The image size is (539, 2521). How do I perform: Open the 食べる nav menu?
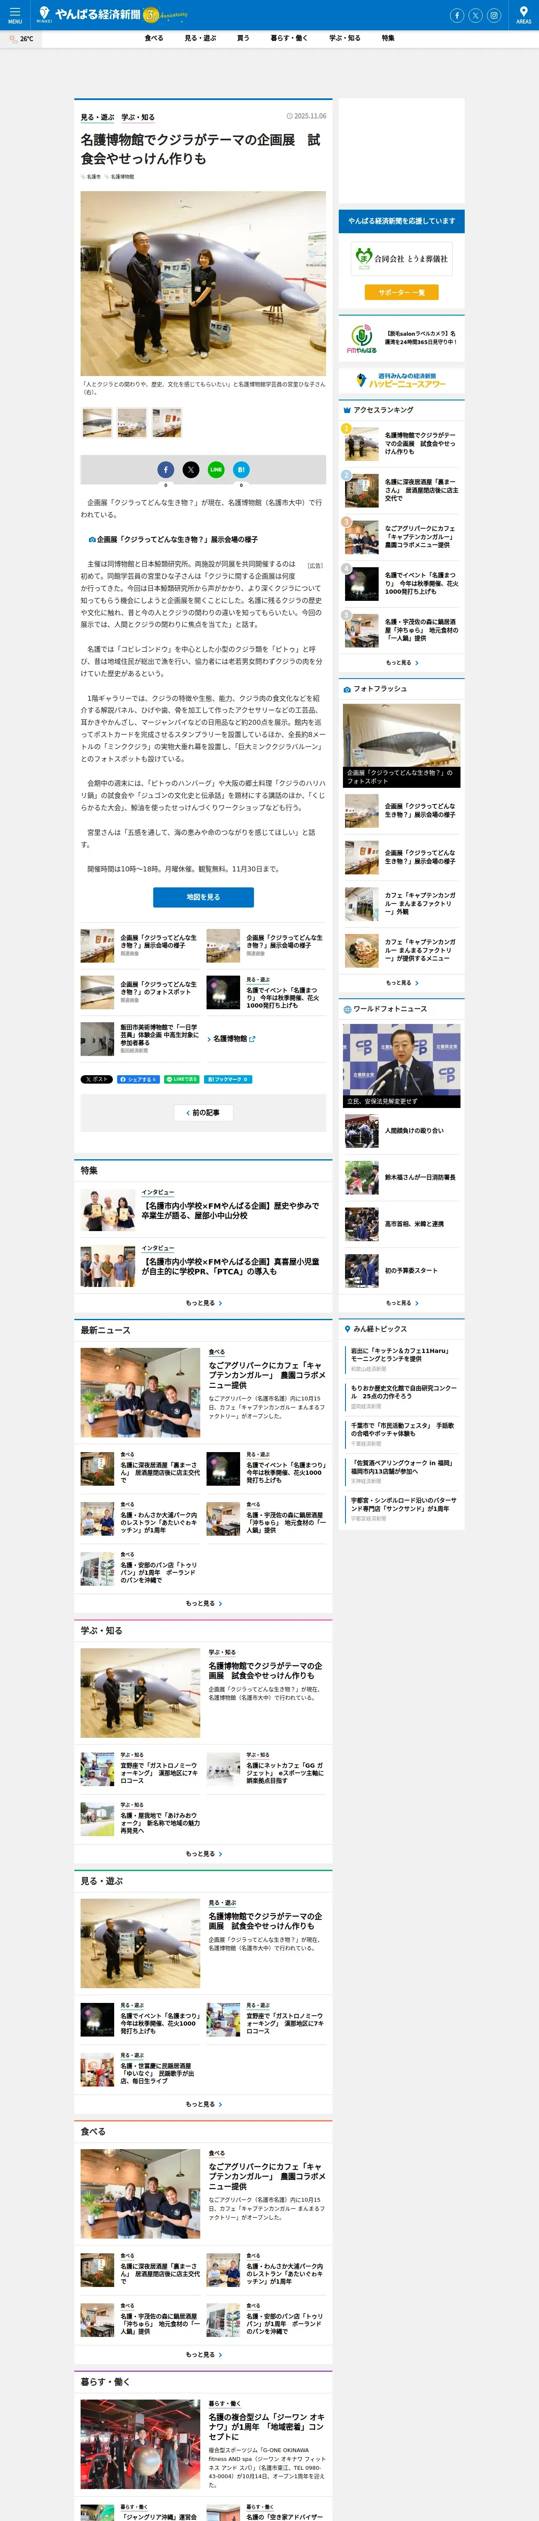(154, 38)
